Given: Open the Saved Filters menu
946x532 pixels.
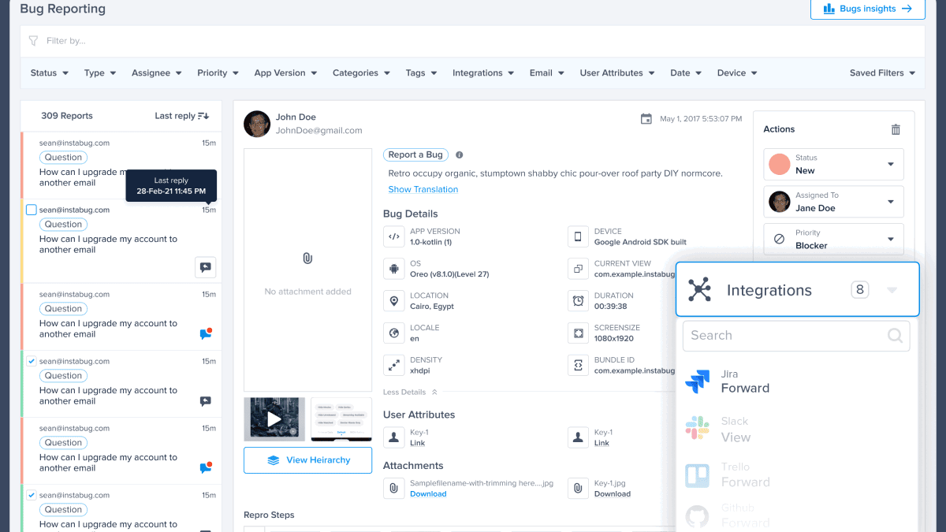Looking at the screenshot, I should [x=881, y=73].
